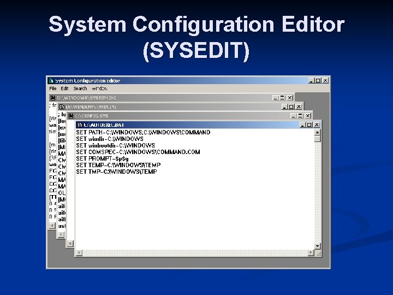Viewport: 393px width, 295px height.
Task: Click the SET PROMPT=$p$g line
Action: point(102,158)
